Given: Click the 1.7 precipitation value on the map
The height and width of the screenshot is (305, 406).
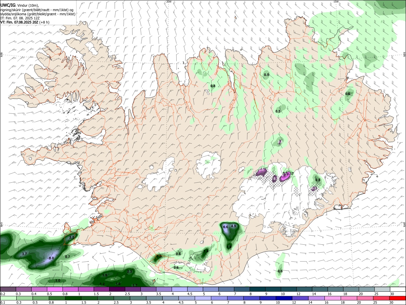Looking at the screenshot, I should point(135,286).
